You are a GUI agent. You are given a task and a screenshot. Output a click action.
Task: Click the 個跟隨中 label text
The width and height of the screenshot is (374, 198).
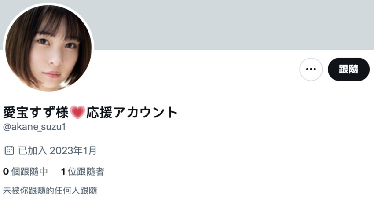[x=29, y=172]
